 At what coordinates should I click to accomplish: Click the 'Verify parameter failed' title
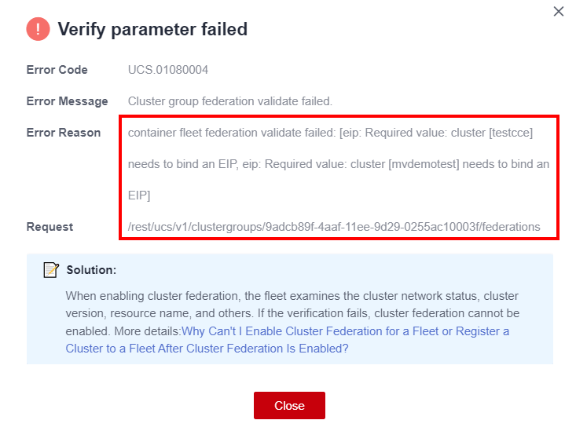tap(152, 30)
